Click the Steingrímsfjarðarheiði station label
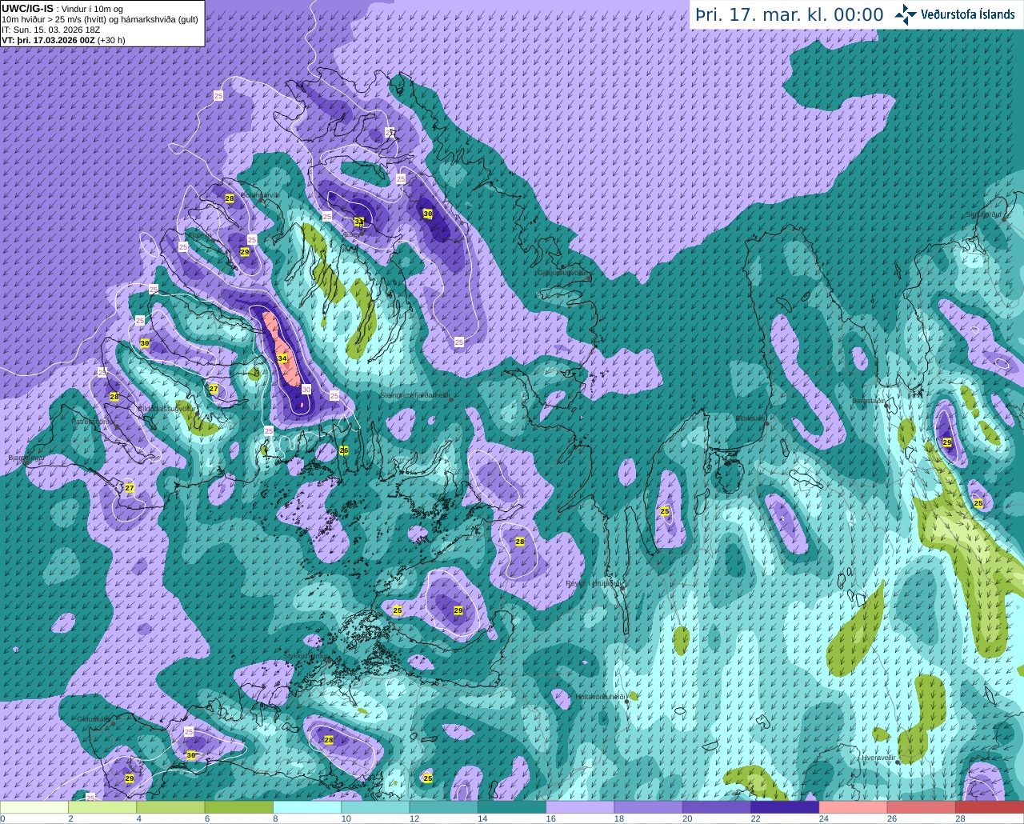Screen dimensions: 1024x824 pos(416,394)
